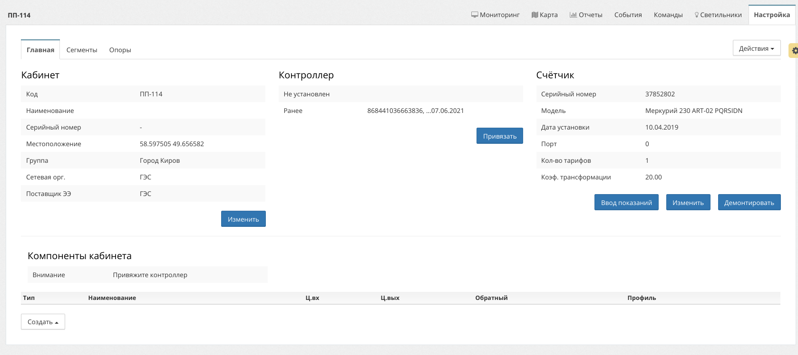The image size is (798, 355).
Task: Open the Создать dropdown menu
Action: pos(43,322)
